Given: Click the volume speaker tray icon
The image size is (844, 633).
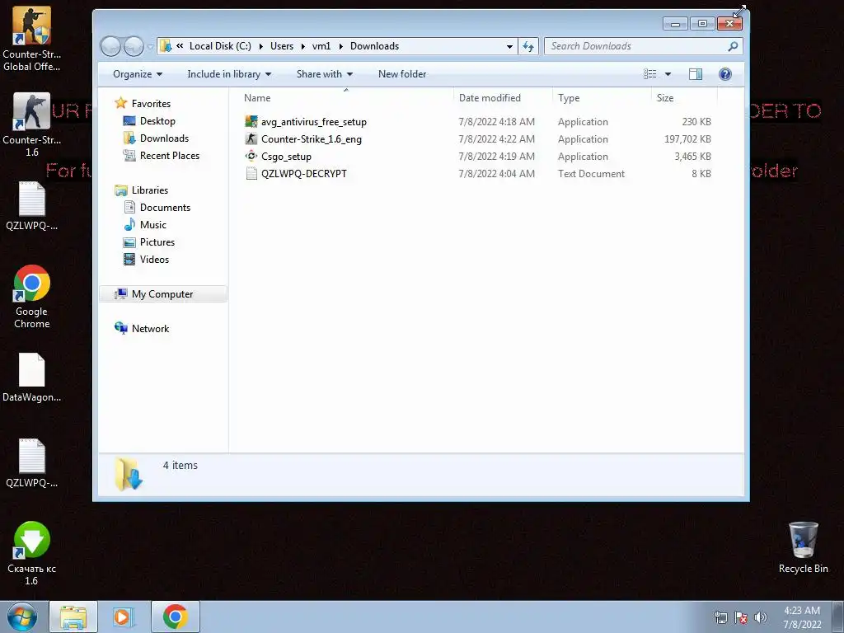Looking at the screenshot, I should (x=761, y=617).
